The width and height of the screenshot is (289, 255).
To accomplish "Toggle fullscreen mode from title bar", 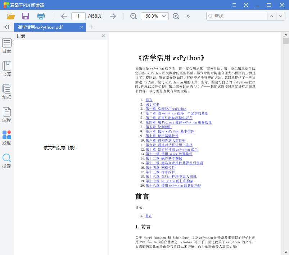I will 246,5.
